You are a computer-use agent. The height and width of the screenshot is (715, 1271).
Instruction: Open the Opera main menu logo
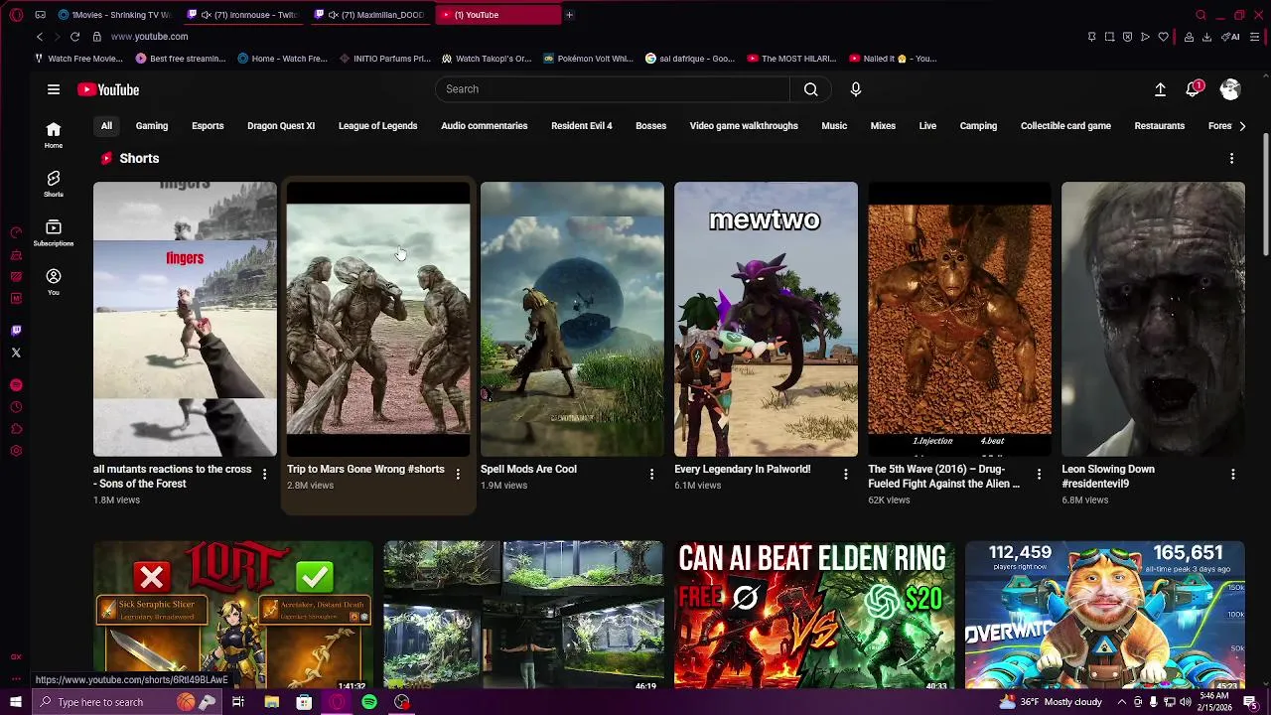pyautogui.click(x=16, y=15)
